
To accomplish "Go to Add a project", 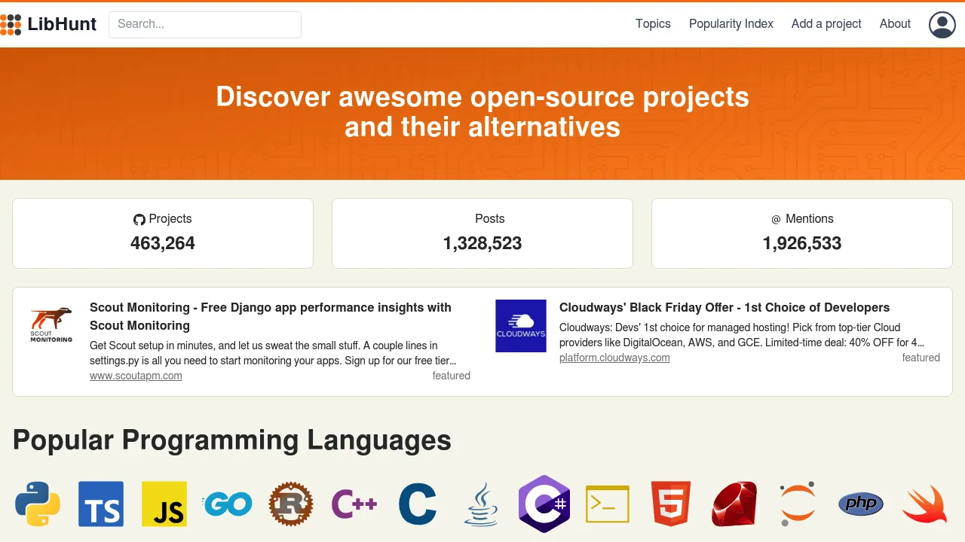I will [x=826, y=24].
